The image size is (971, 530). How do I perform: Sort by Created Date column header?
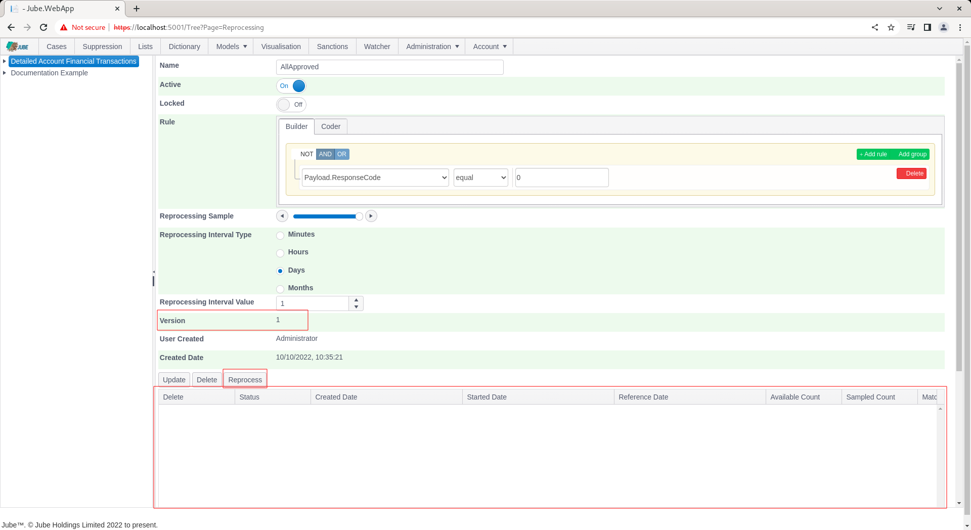pyautogui.click(x=386, y=397)
